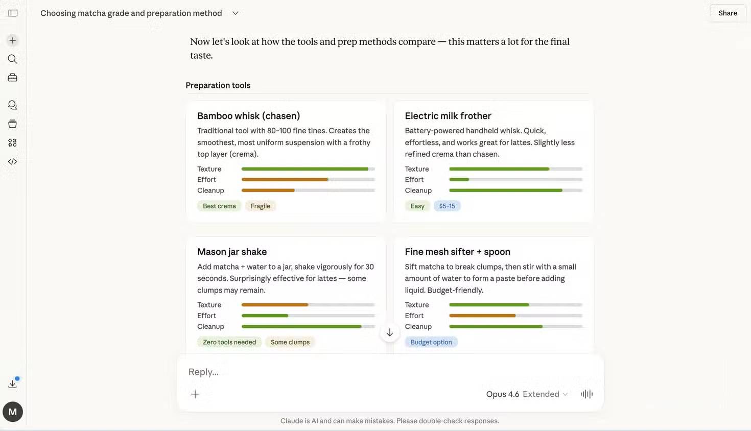This screenshot has width=751, height=431.
Task: Open the user profile avatar M
Action: click(x=13, y=412)
